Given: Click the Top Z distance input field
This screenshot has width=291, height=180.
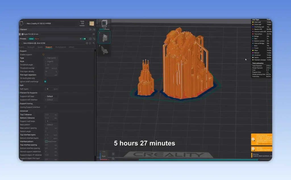Looking at the screenshot, I should point(51,115).
